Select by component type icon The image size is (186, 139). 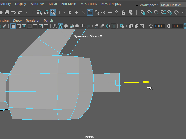tap(53, 12)
